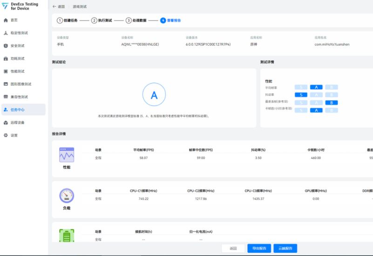Open 稳定性测试 menu item
The image size is (373, 256).
coord(23,33)
